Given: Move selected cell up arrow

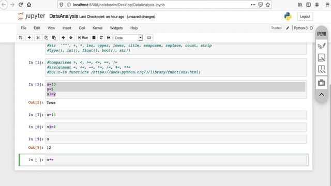Looking at the screenshot, I should coord(63,38).
